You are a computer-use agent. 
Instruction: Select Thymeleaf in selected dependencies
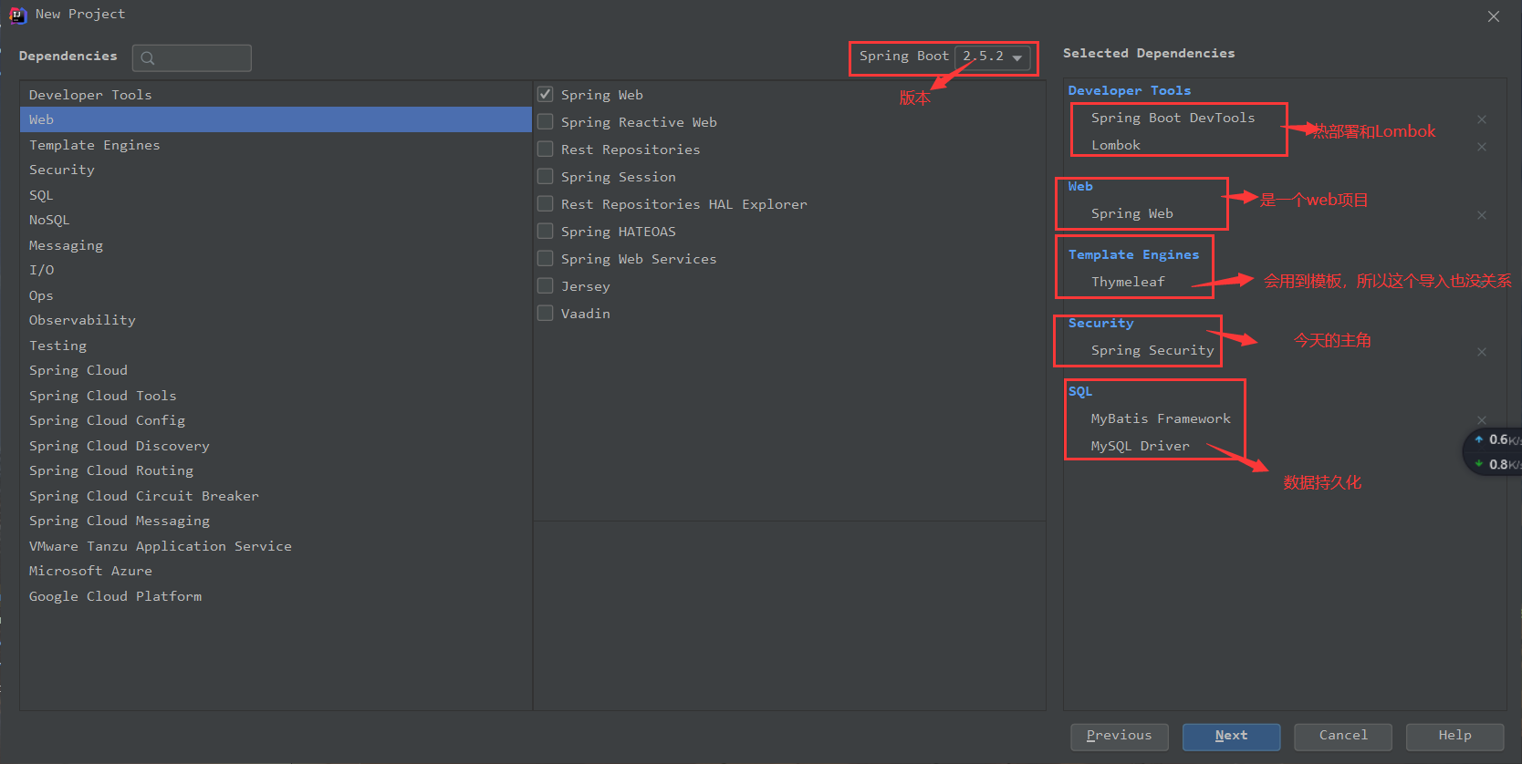tap(1128, 282)
